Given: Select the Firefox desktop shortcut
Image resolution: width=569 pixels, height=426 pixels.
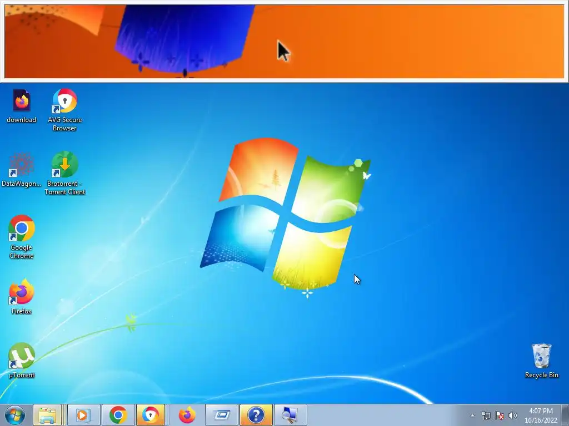Looking at the screenshot, I should pos(22,296).
